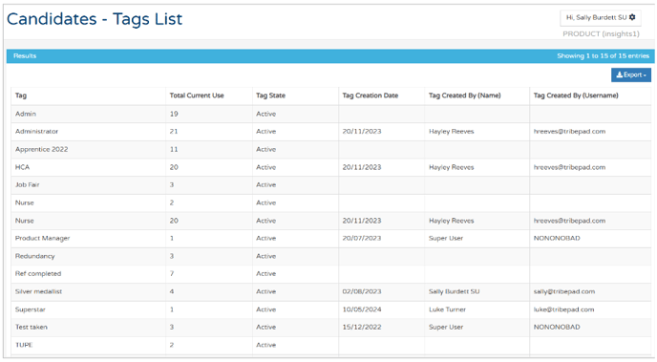Open the Export dropdown menu
This screenshot has width=657, height=362.
click(631, 75)
